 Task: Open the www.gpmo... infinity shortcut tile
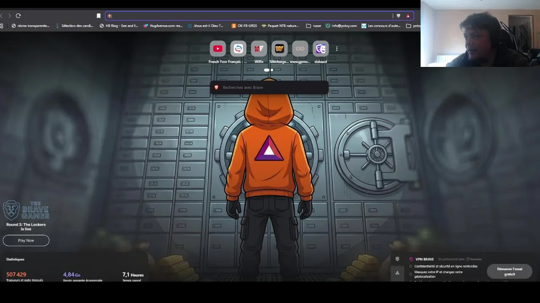(300, 49)
